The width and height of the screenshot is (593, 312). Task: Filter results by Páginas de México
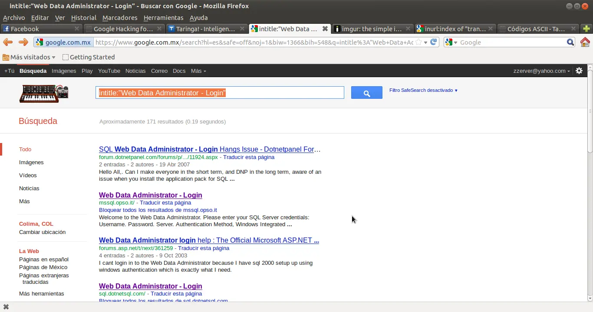[43, 267]
